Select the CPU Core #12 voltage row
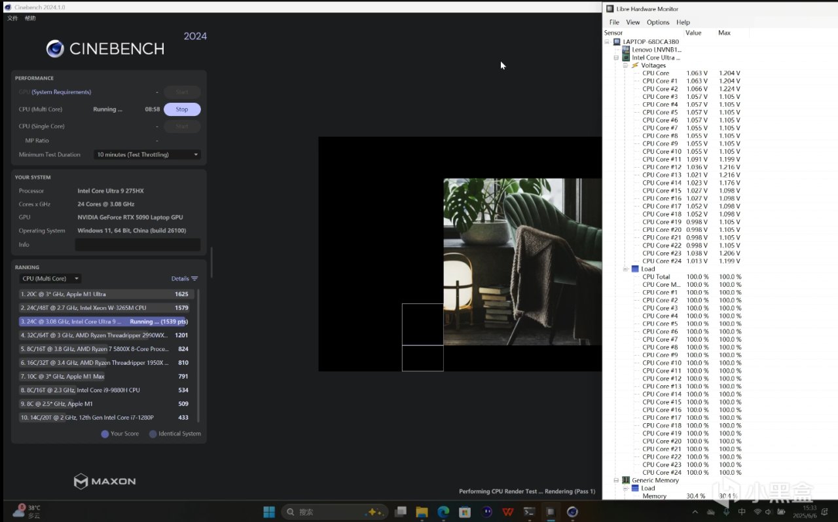Image resolution: width=838 pixels, height=522 pixels. [x=691, y=168]
